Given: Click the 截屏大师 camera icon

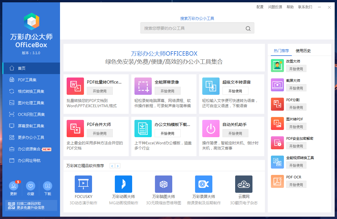Looking at the screenshot, I should click(x=277, y=85).
